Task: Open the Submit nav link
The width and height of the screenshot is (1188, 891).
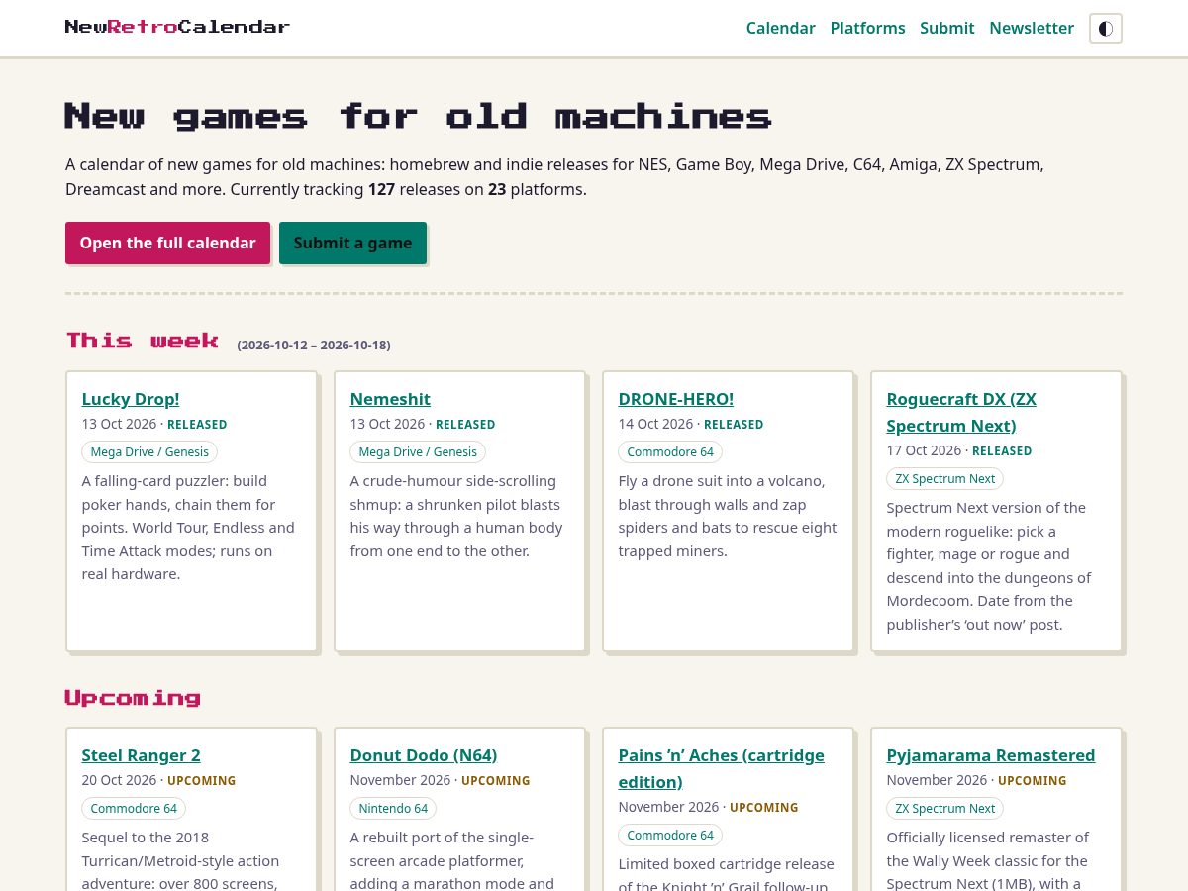Action: [x=946, y=28]
